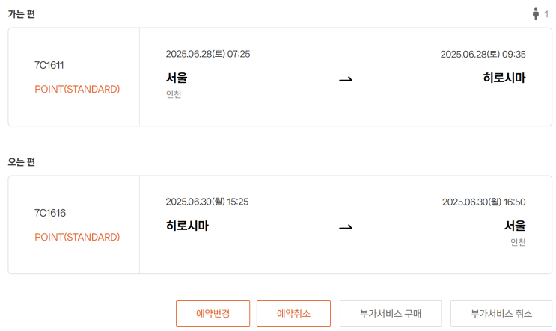Screen dimensions: 556x331
Task: Select outbound arrival time 09:35
Action: click(514, 54)
